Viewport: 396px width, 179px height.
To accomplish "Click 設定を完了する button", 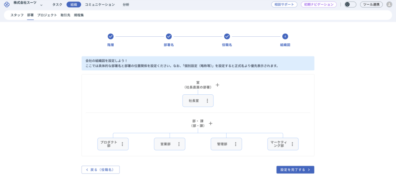I will (x=295, y=170).
